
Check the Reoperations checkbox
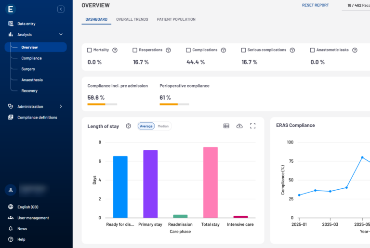point(135,50)
